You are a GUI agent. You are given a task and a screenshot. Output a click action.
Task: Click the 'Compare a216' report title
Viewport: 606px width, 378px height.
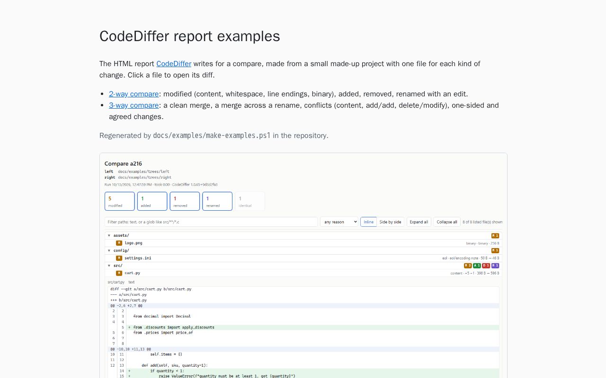(x=123, y=164)
